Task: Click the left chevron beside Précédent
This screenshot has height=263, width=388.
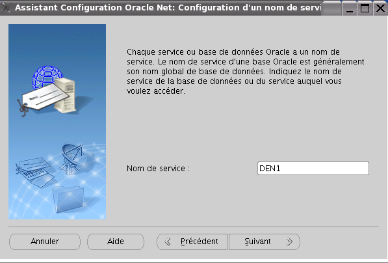Action: click(x=168, y=242)
